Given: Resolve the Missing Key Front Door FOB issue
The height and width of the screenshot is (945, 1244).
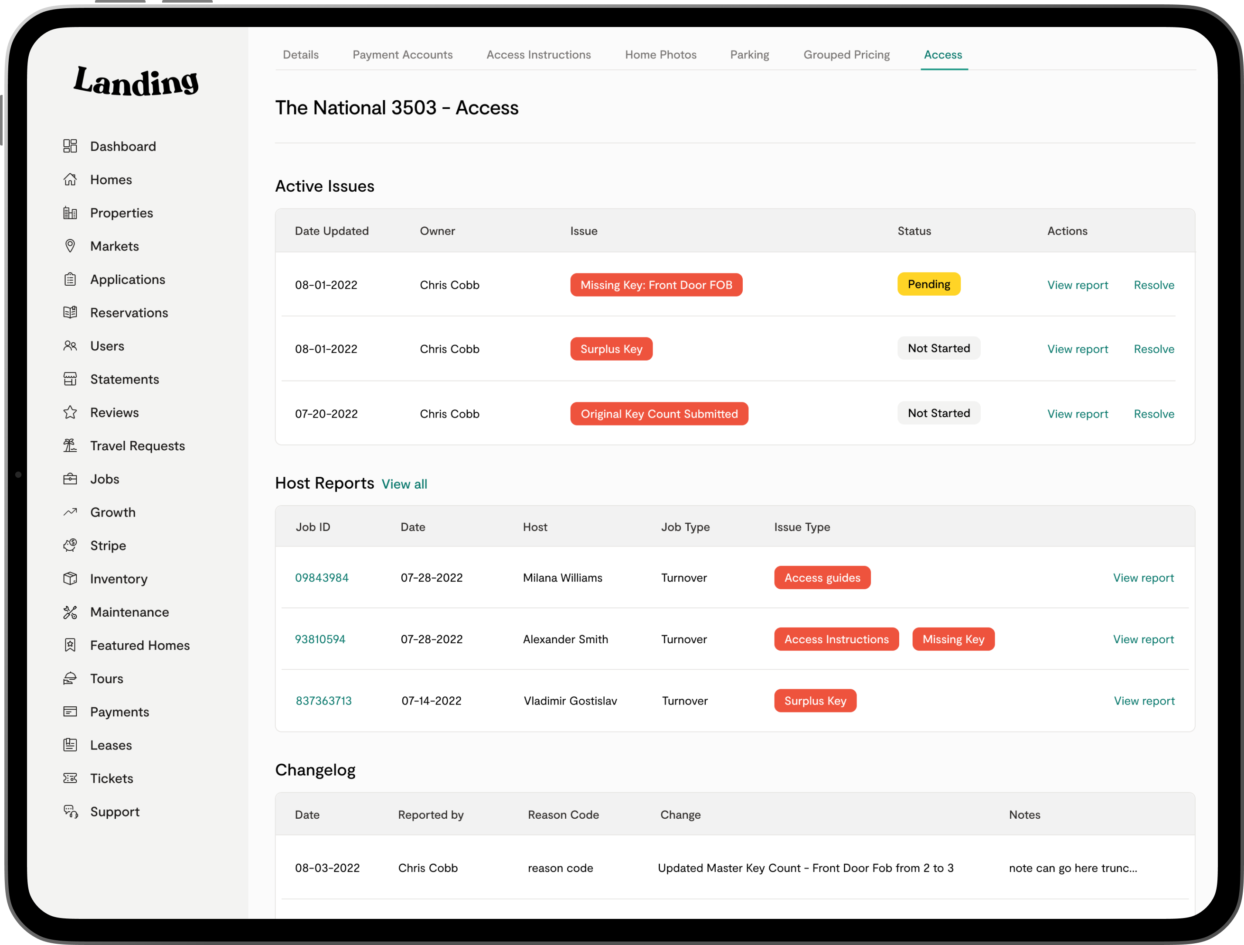Looking at the screenshot, I should pyautogui.click(x=1153, y=285).
